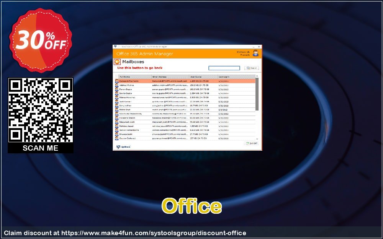Click the user icon beside Mayuresh Joshi
This screenshot has height=239, width=383.
[117, 122]
